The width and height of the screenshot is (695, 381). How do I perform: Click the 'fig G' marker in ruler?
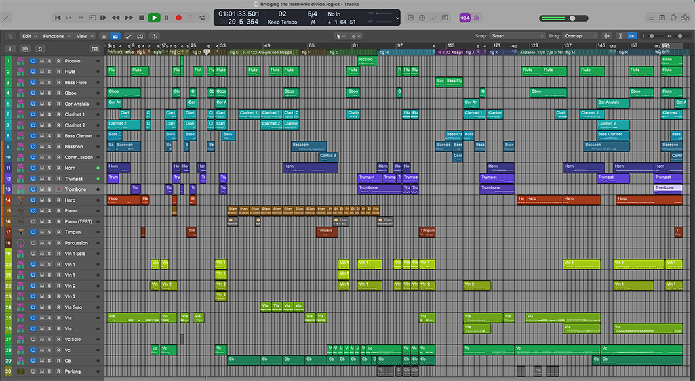(353, 52)
